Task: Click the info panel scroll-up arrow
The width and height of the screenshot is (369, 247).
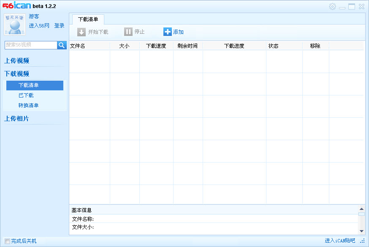Action: [361, 209]
